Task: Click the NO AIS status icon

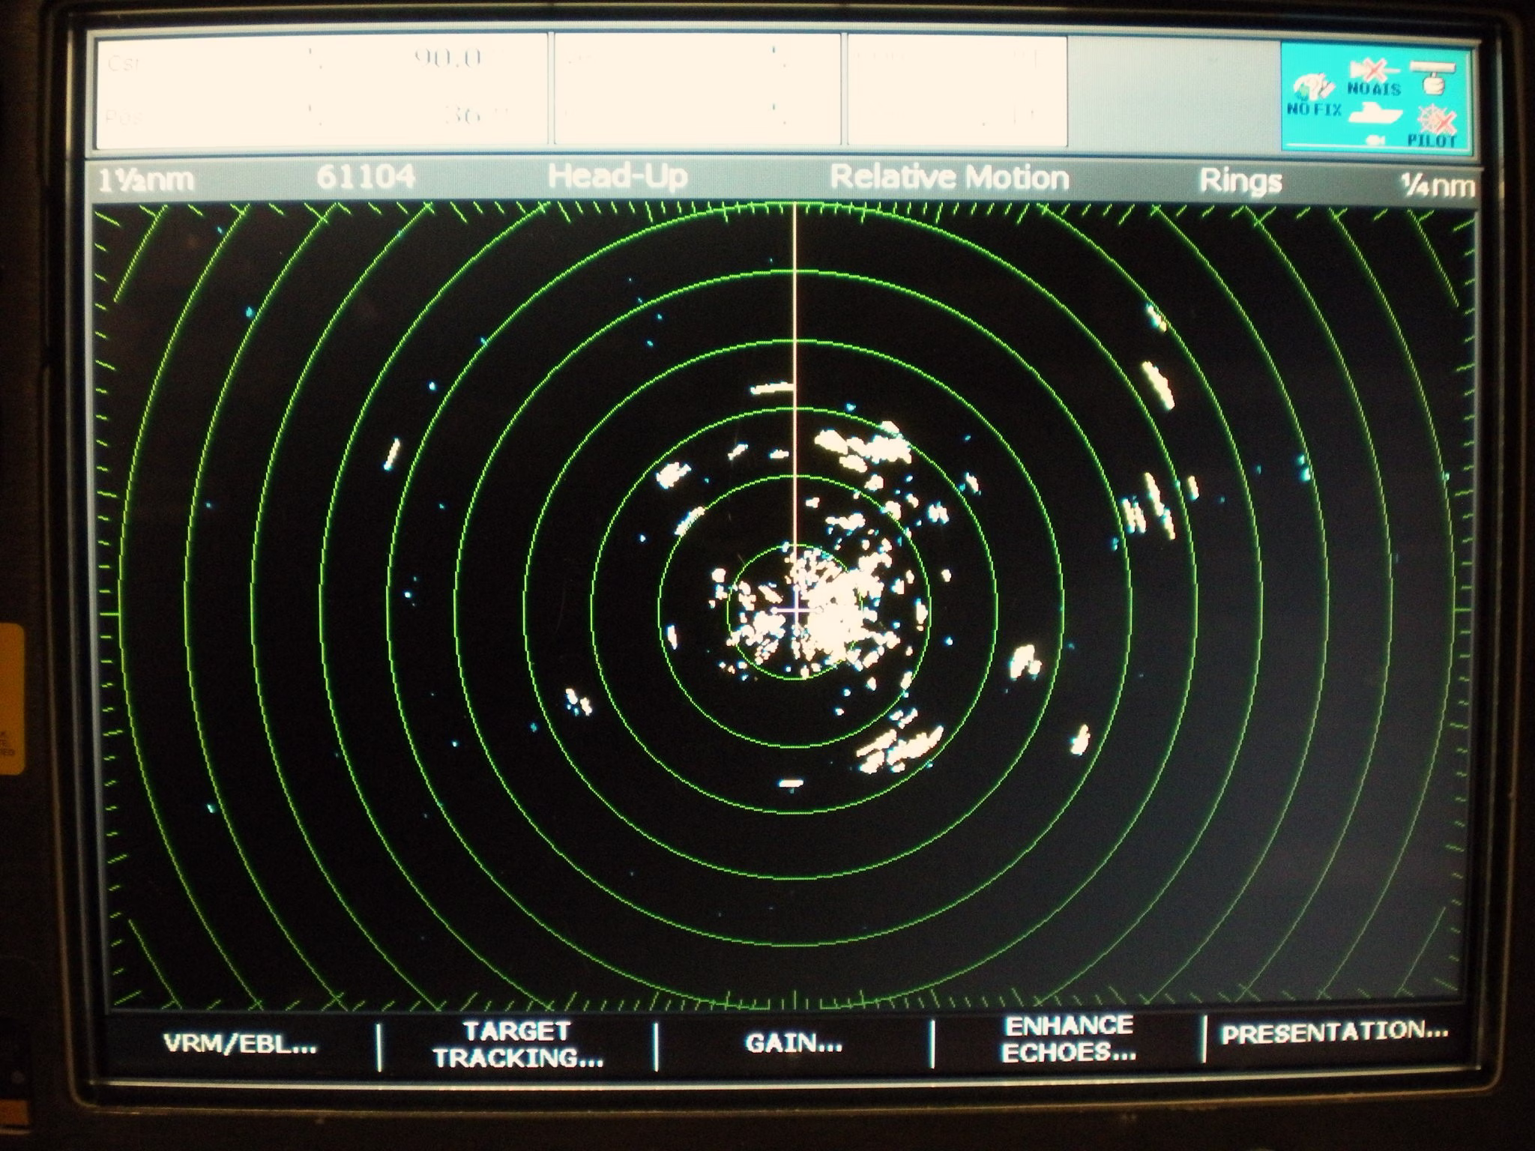Action: [1373, 73]
